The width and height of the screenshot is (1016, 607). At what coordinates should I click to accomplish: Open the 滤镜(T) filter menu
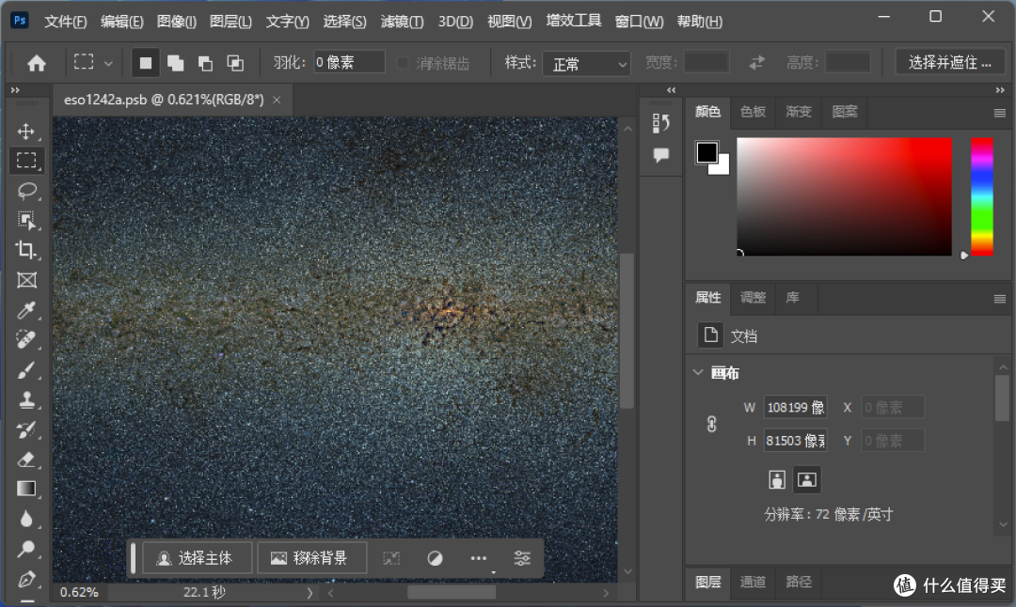click(402, 22)
